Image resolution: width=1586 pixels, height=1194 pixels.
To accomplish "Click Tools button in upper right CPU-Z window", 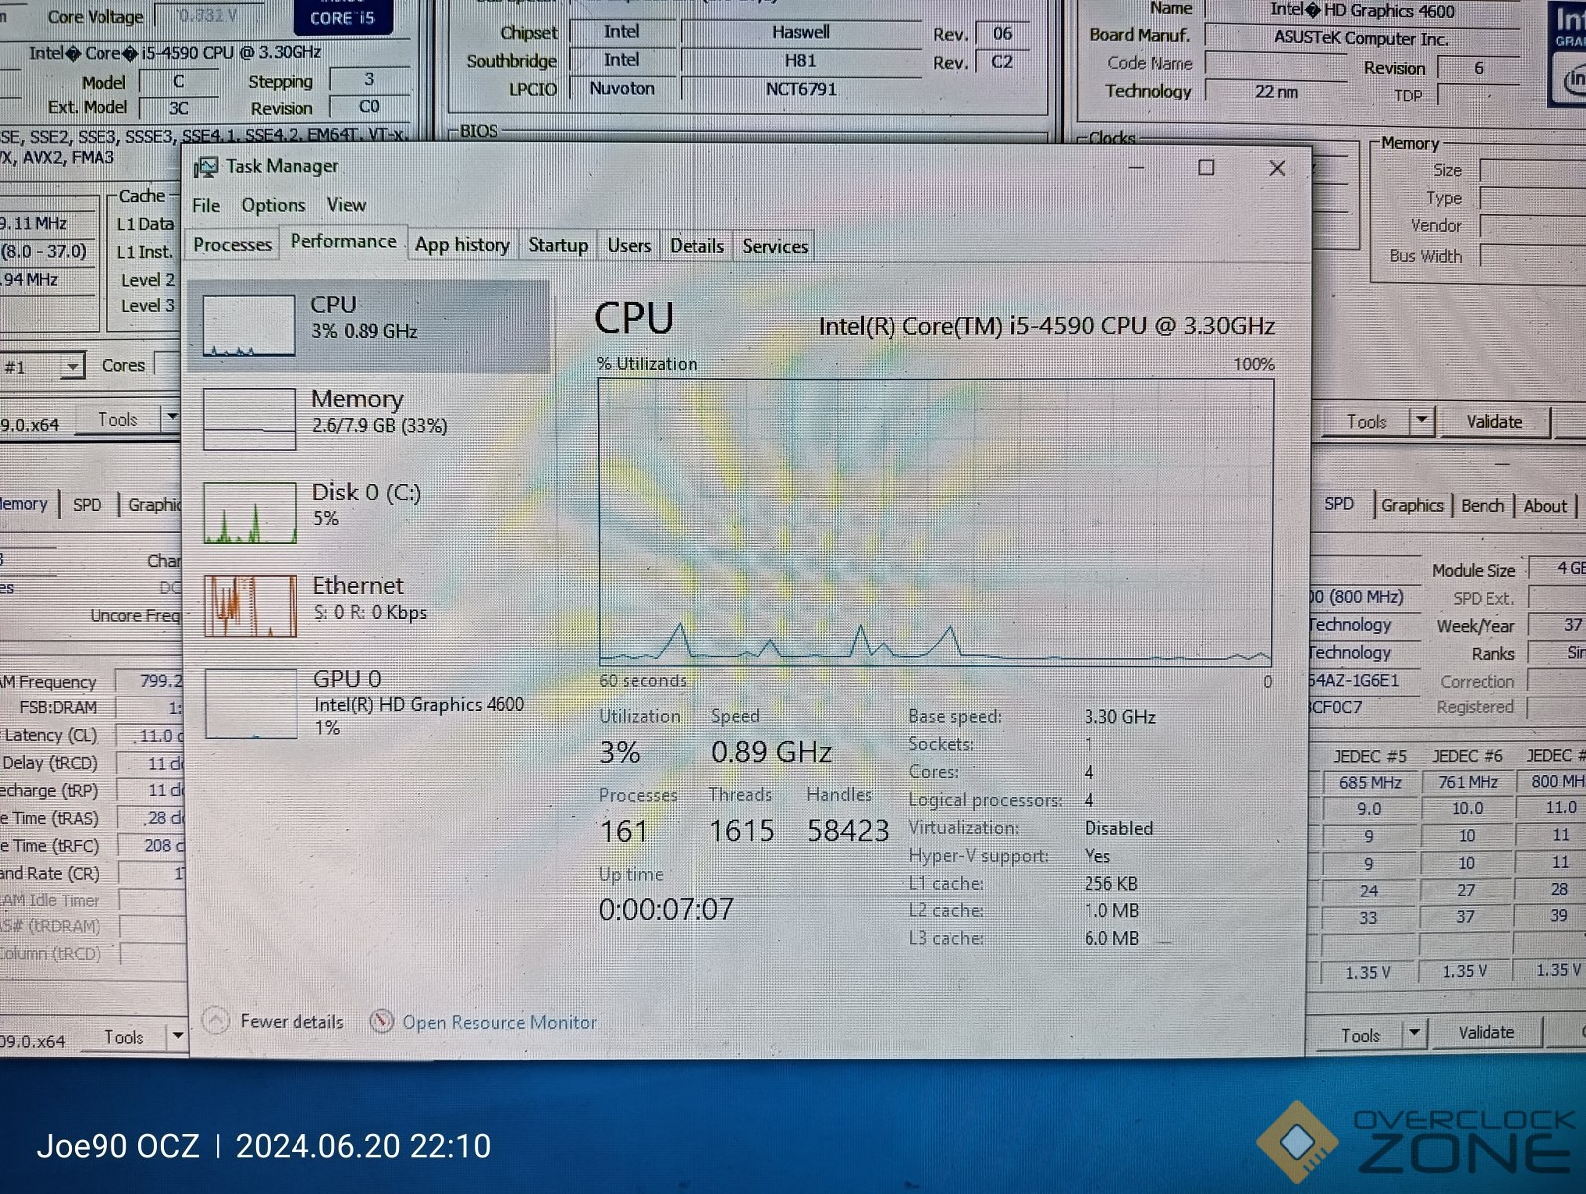I will pos(1366,422).
